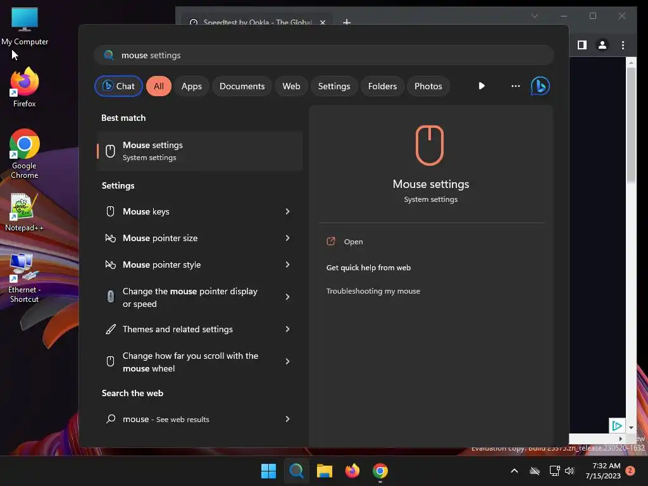The width and height of the screenshot is (648, 486).
Task: Open Chrome tab search dropdown arrow
Action: click(534, 16)
